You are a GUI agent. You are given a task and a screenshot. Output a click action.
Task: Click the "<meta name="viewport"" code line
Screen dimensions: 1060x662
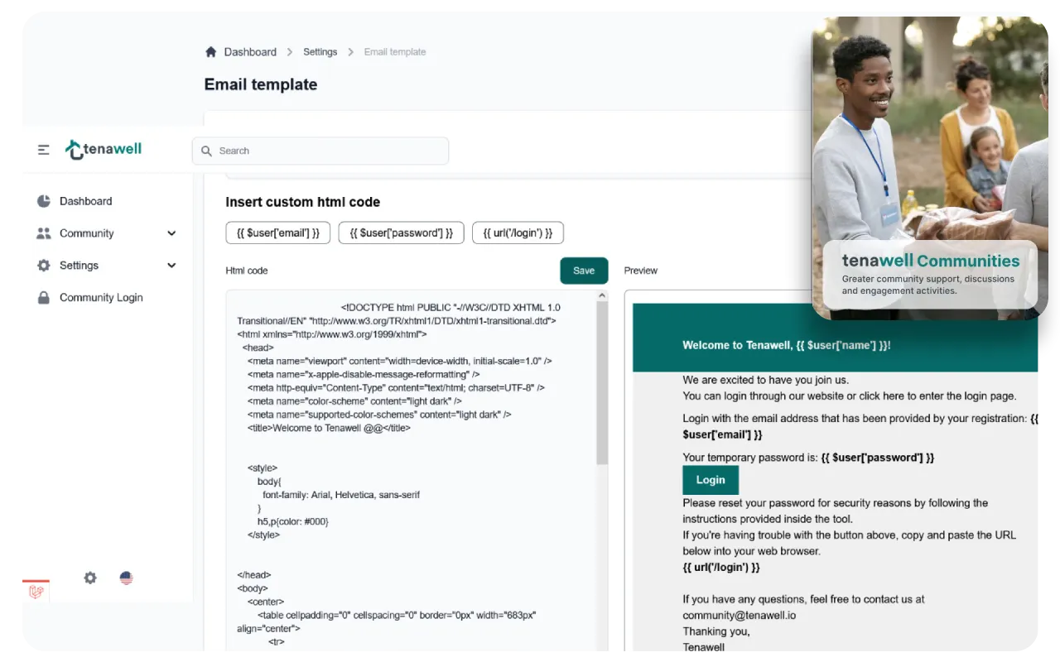point(399,361)
